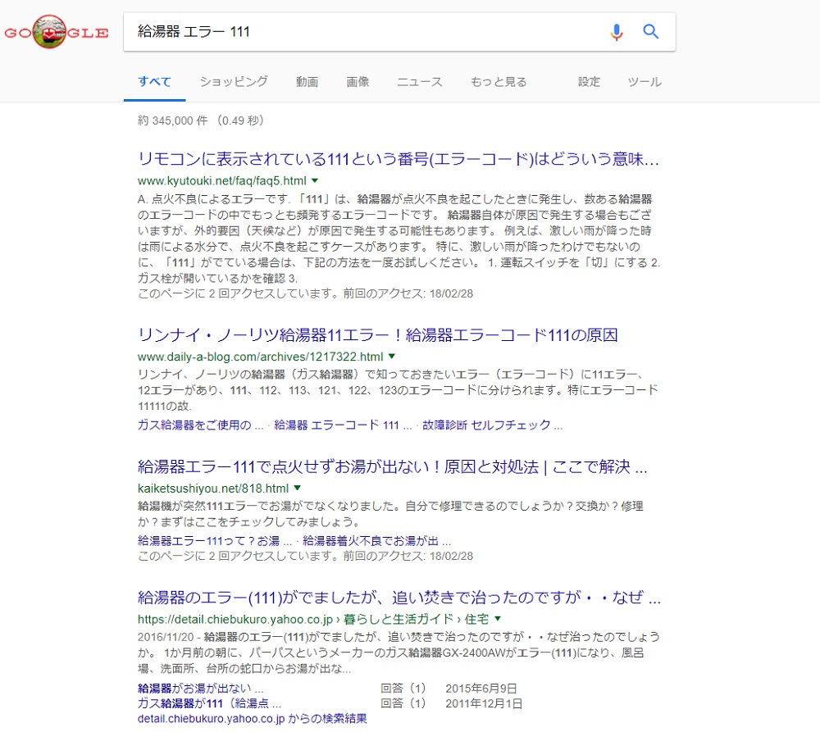This screenshot has height=732, width=820.
Task: Expand arrow next to www.kyutouki.net URL
Action: coord(315,180)
